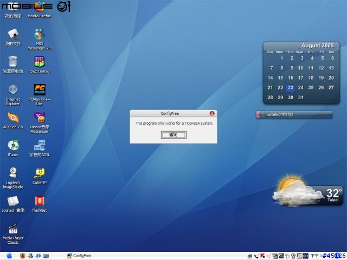Open iTunes desktop icon
Screen dimensions: 347x260
coord(13,148)
